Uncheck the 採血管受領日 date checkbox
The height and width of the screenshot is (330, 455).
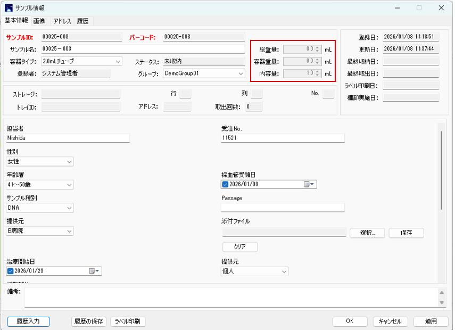point(225,185)
